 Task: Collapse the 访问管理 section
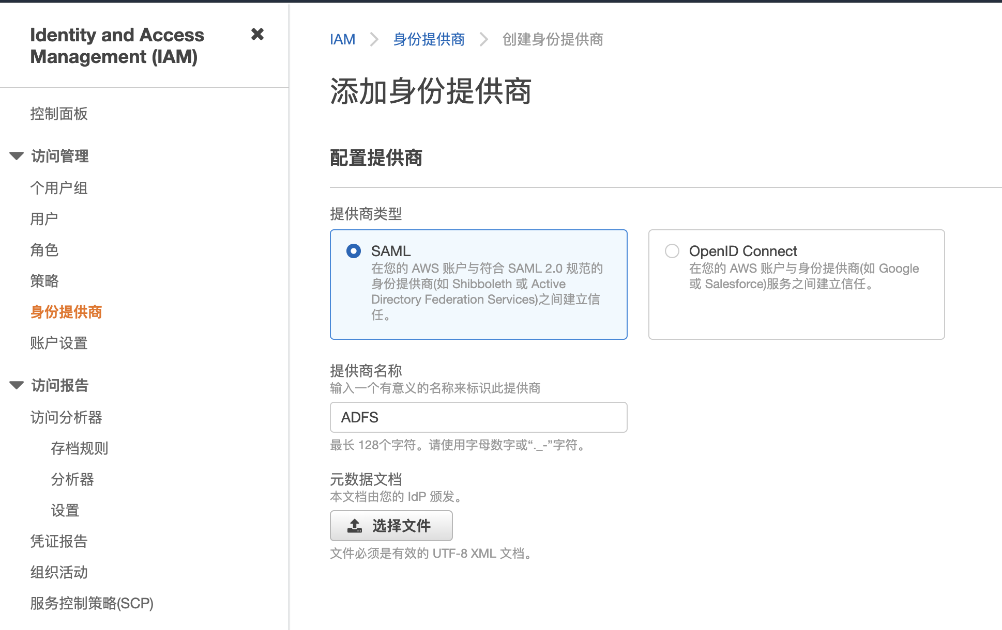pyautogui.click(x=17, y=156)
